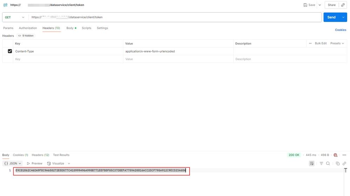350x196 pixels.
Task: Open the Settings tab
Action: [102, 28]
